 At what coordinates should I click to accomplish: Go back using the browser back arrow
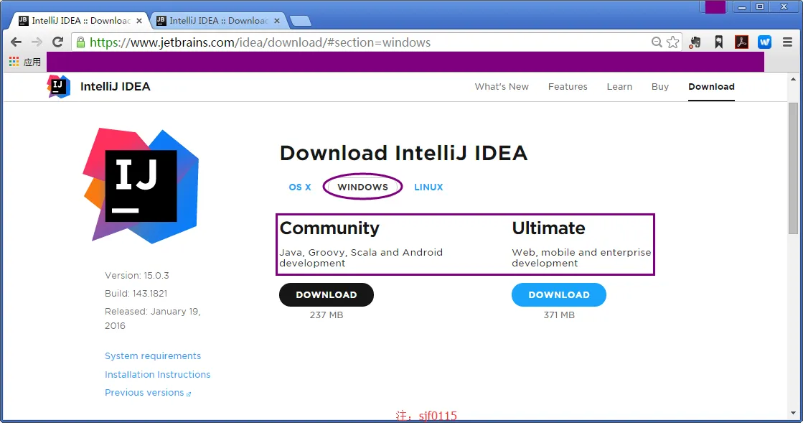16,42
